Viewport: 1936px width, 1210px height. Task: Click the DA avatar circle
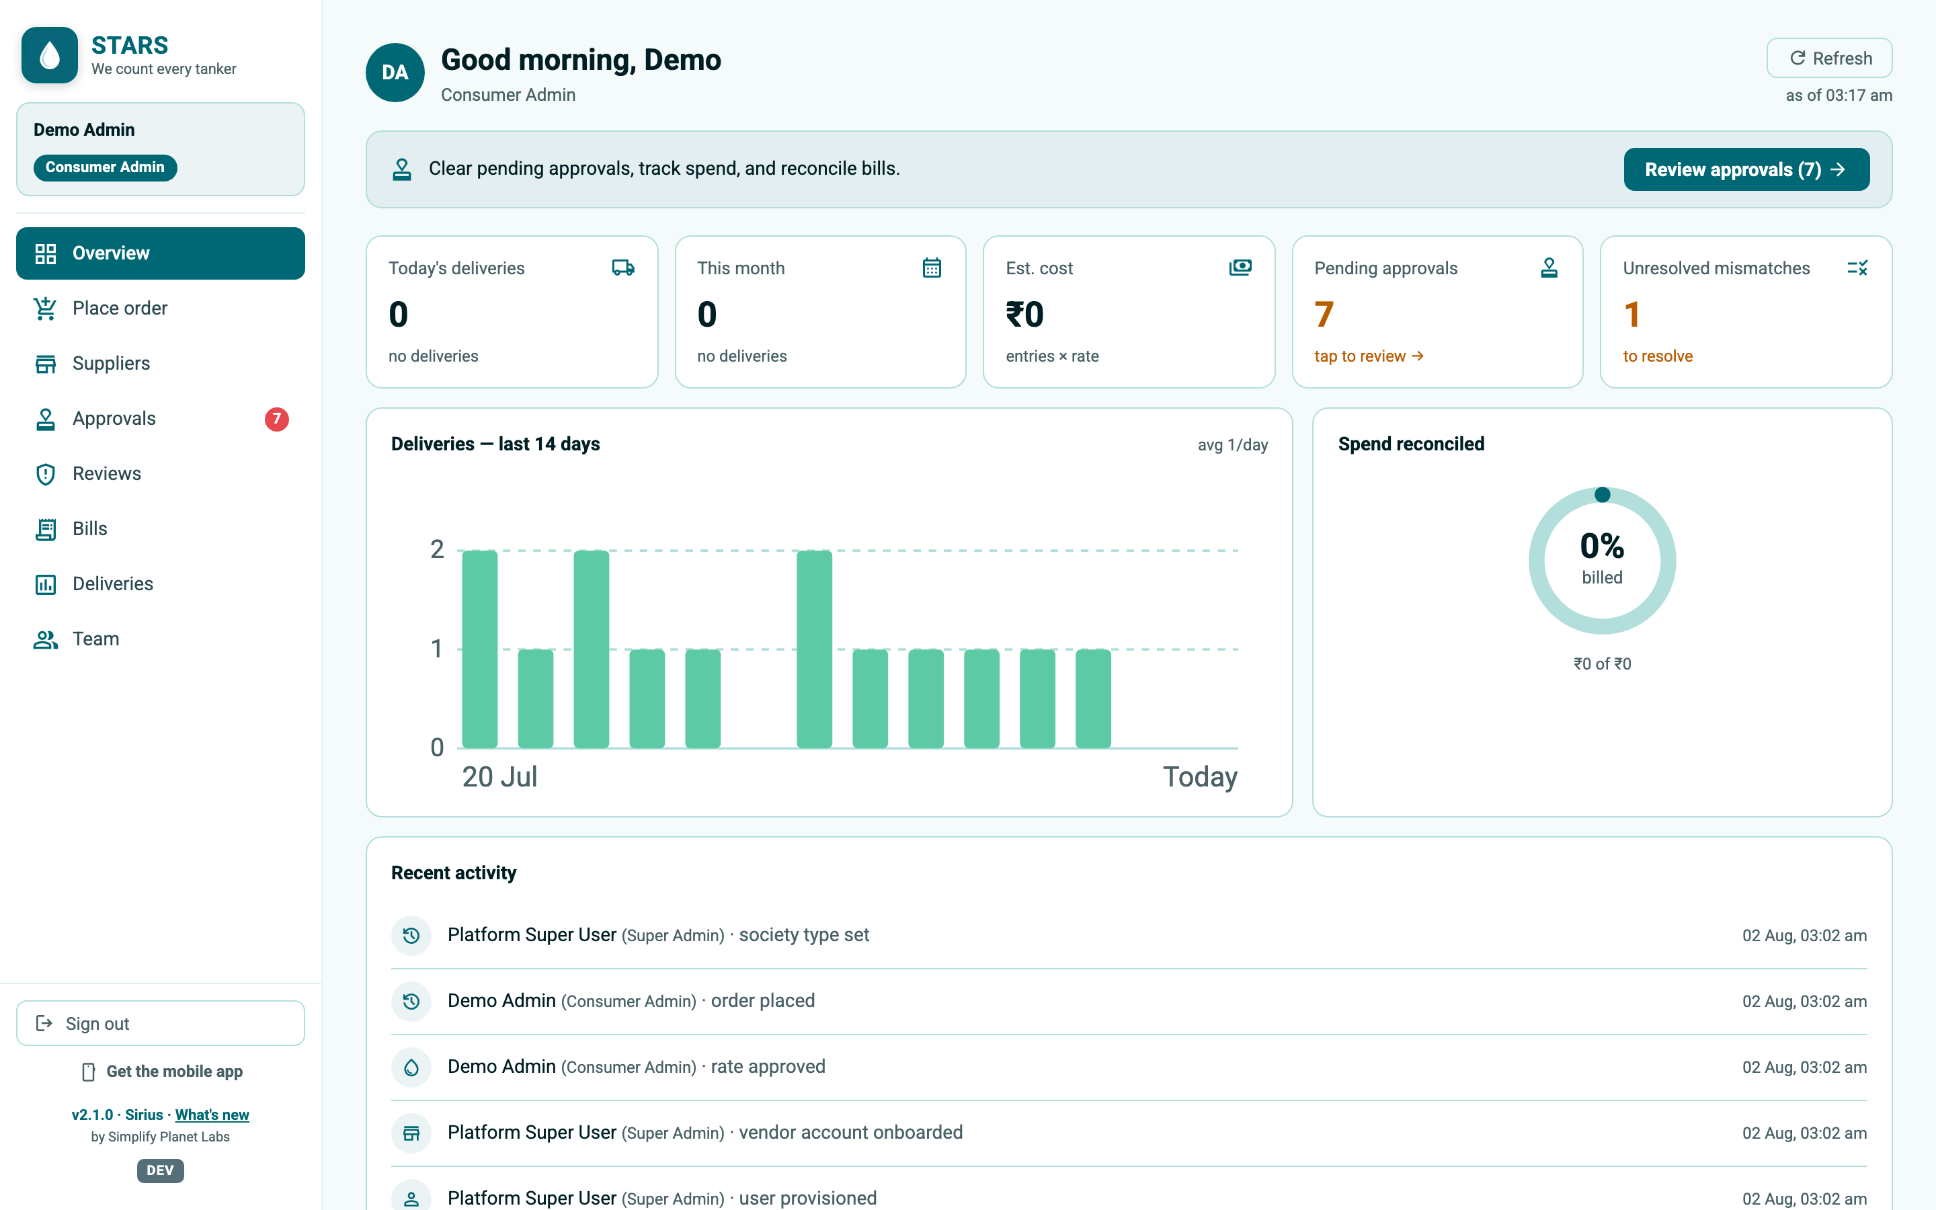point(395,72)
